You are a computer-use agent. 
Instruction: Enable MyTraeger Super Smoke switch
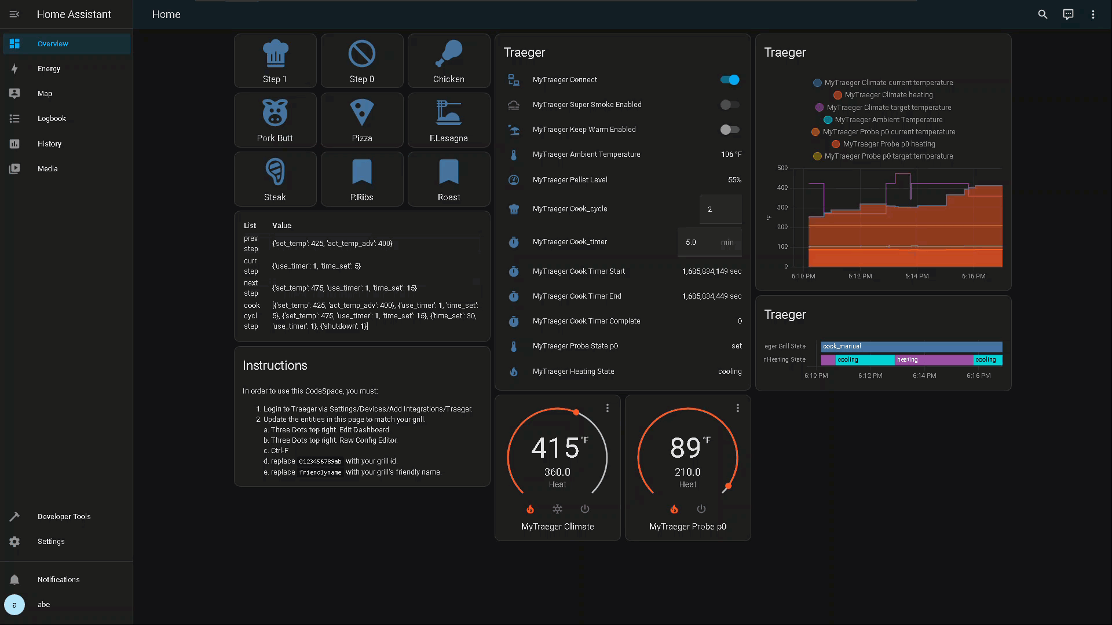pos(730,105)
